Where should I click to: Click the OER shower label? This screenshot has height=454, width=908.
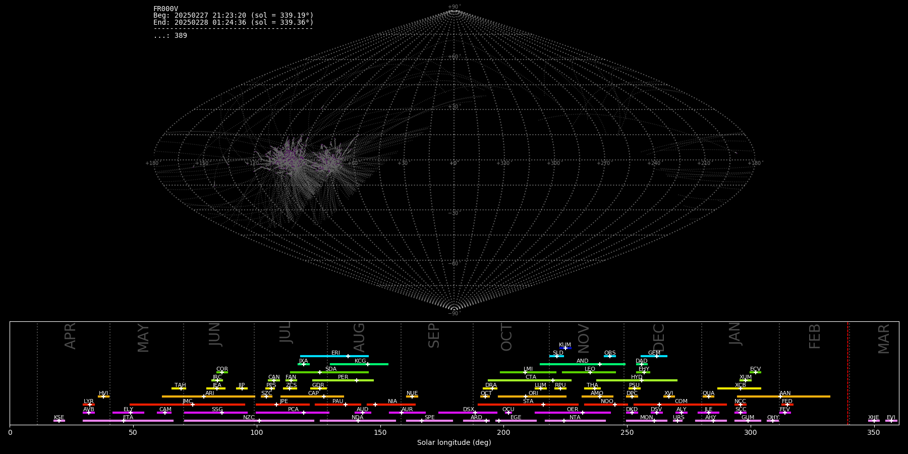pyautogui.click(x=573, y=410)
